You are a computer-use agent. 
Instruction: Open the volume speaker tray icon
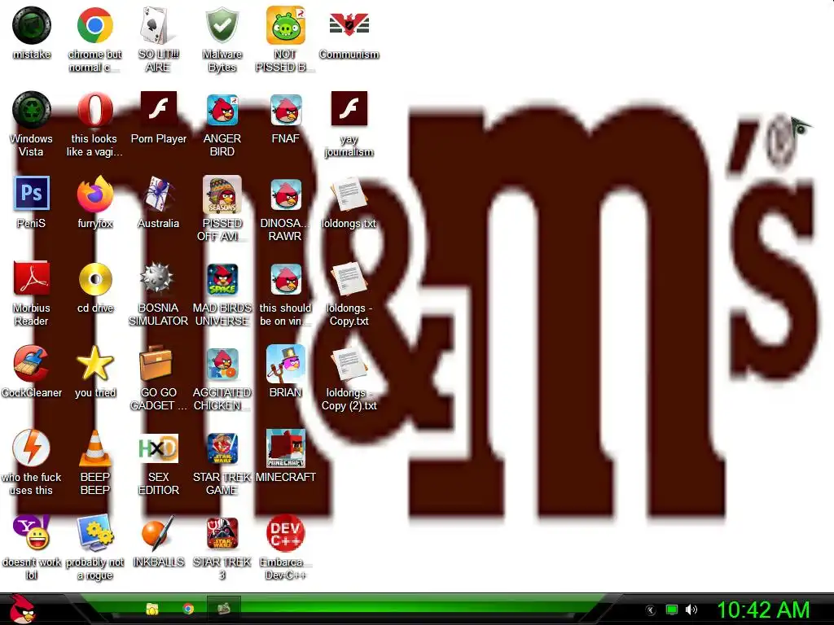click(x=691, y=610)
